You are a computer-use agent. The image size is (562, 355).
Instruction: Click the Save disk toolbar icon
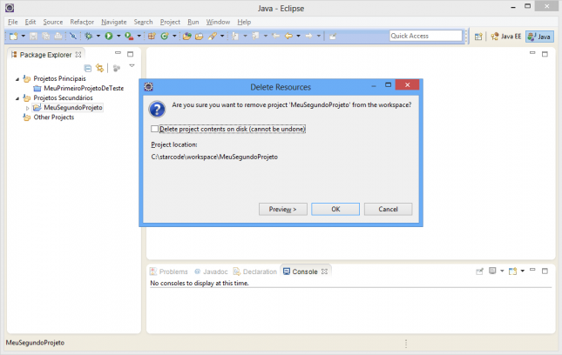pyautogui.click(x=33, y=37)
